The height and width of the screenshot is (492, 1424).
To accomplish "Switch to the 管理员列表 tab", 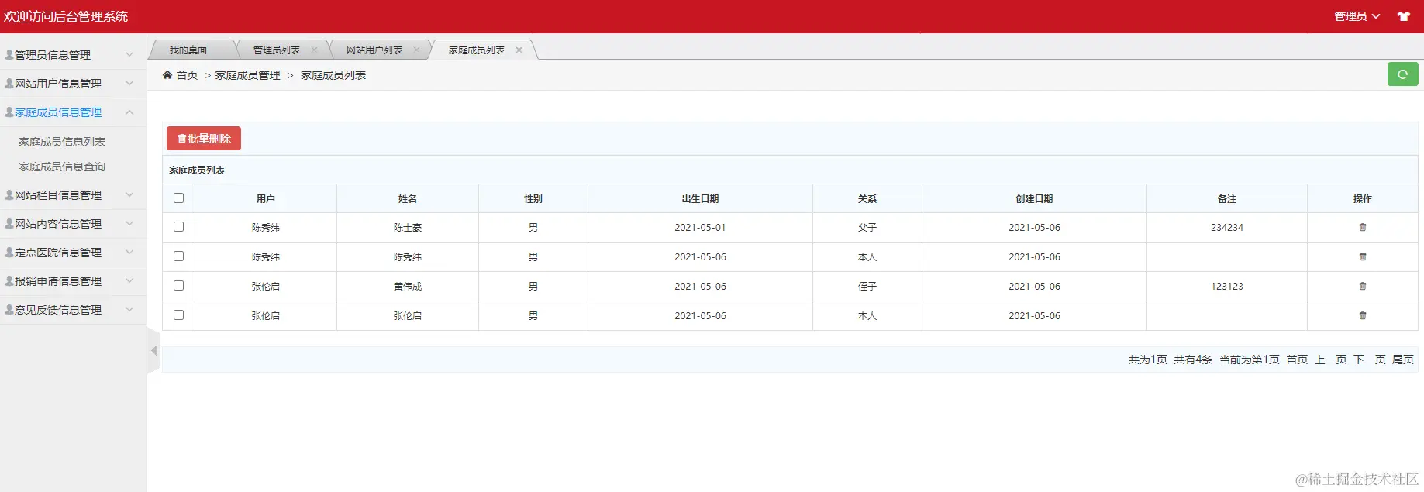I will (x=277, y=50).
